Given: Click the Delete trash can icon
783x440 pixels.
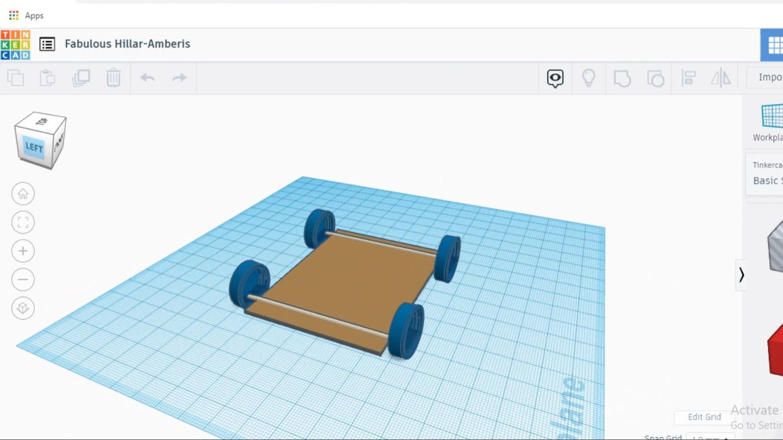Looking at the screenshot, I should pos(113,77).
